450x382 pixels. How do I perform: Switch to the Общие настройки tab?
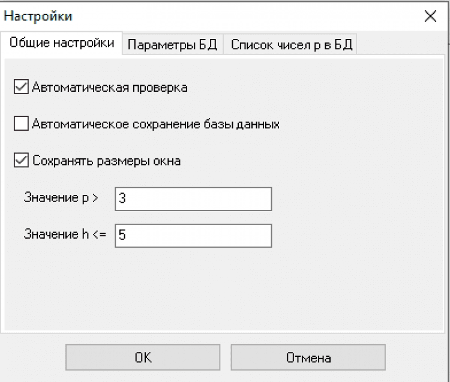(62, 43)
